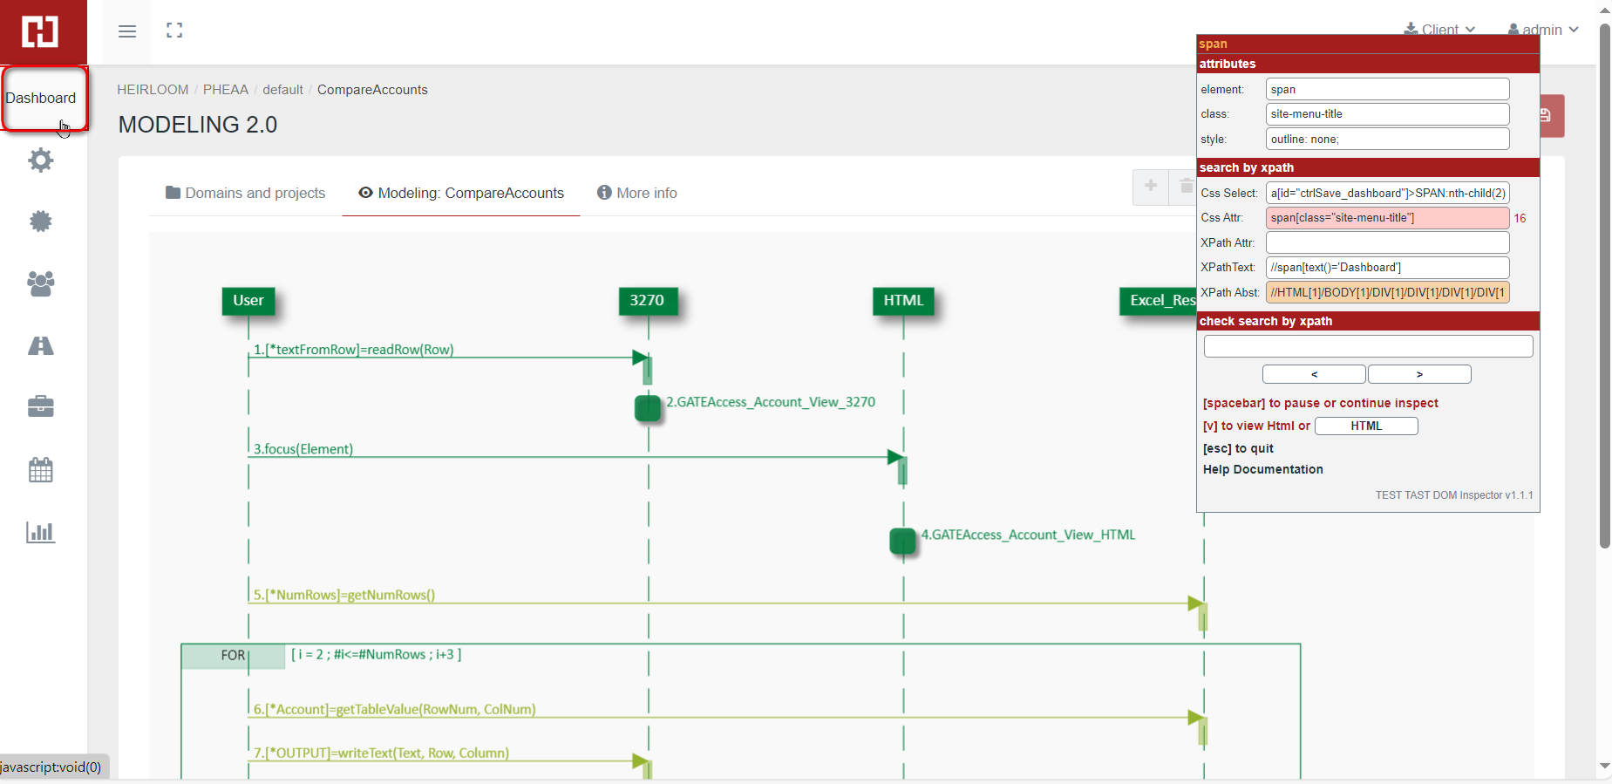Viewport: 1612px width, 784px height.
Task: Click the check search by xpath field
Action: pyautogui.click(x=1367, y=346)
